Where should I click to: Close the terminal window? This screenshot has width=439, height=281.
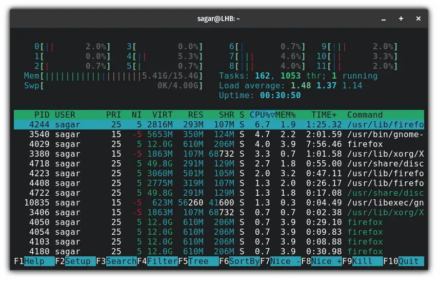(418, 18)
